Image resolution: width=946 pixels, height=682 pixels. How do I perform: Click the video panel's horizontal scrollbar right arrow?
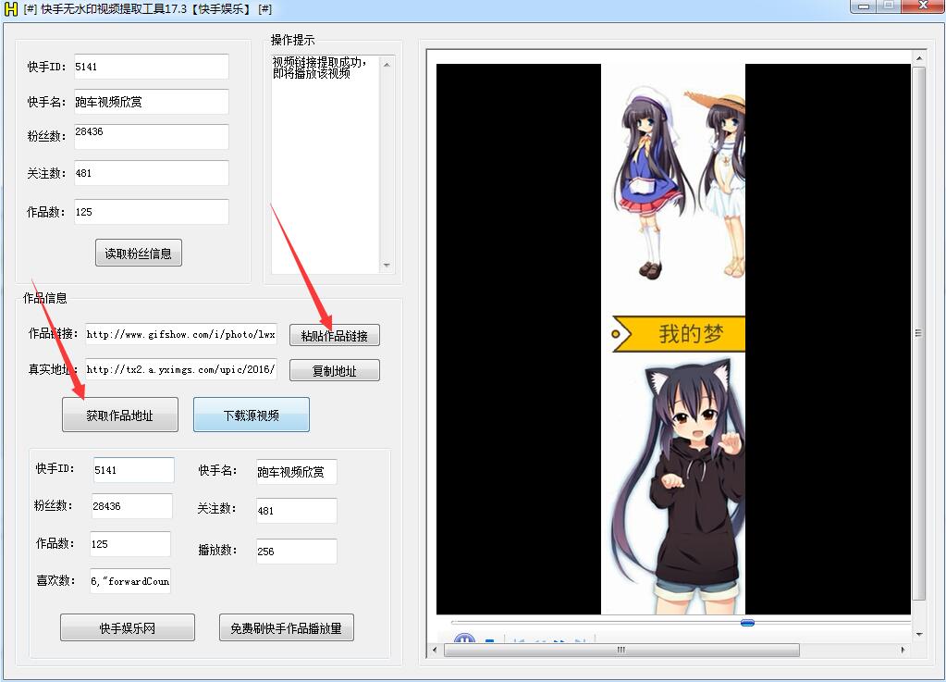pos(903,650)
